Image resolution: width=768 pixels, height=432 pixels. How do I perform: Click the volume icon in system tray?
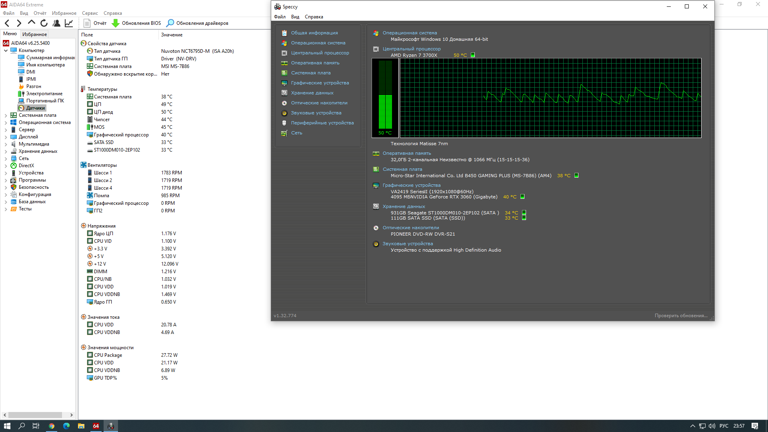712,426
